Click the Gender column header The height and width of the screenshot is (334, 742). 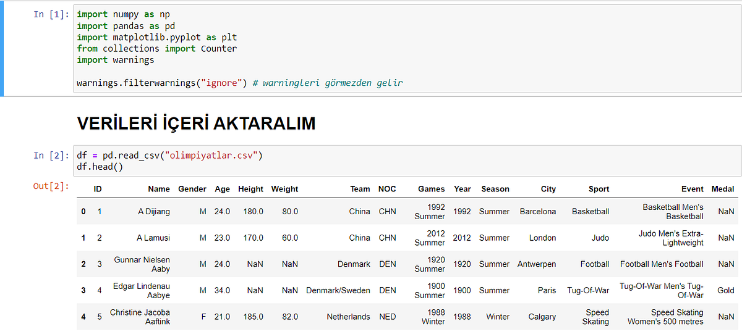[x=192, y=189]
